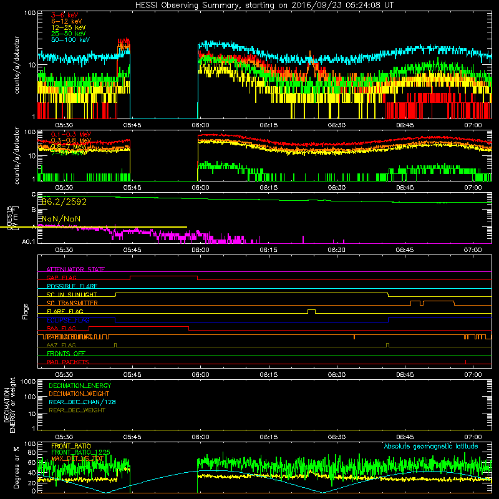Click the Absolute geomagnetic latitude label
Viewport: 499px width, 499px height.
pos(431,446)
